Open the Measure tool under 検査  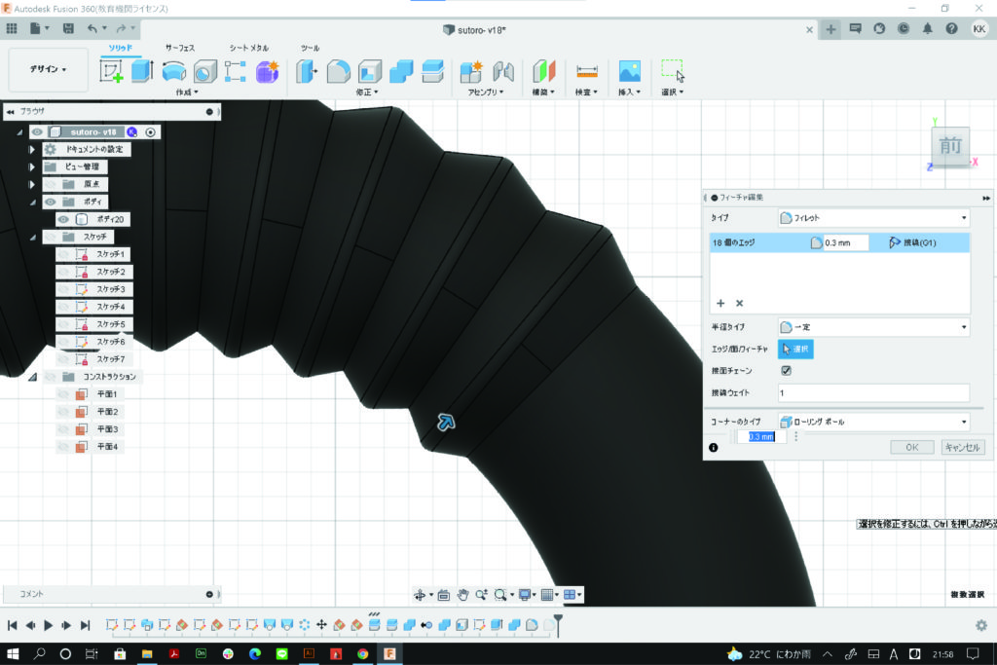586,71
